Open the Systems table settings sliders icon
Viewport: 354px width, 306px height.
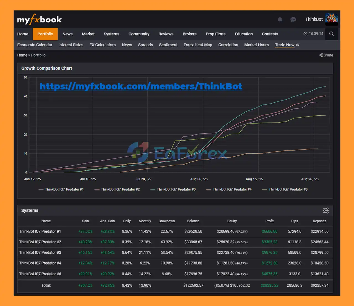pyautogui.click(x=326, y=211)
